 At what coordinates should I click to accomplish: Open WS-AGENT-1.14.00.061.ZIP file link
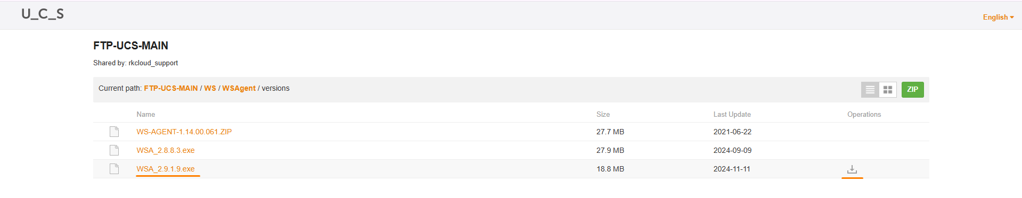point(184,132)
